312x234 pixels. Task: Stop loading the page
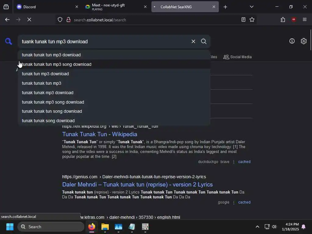[x=29, y=19]
